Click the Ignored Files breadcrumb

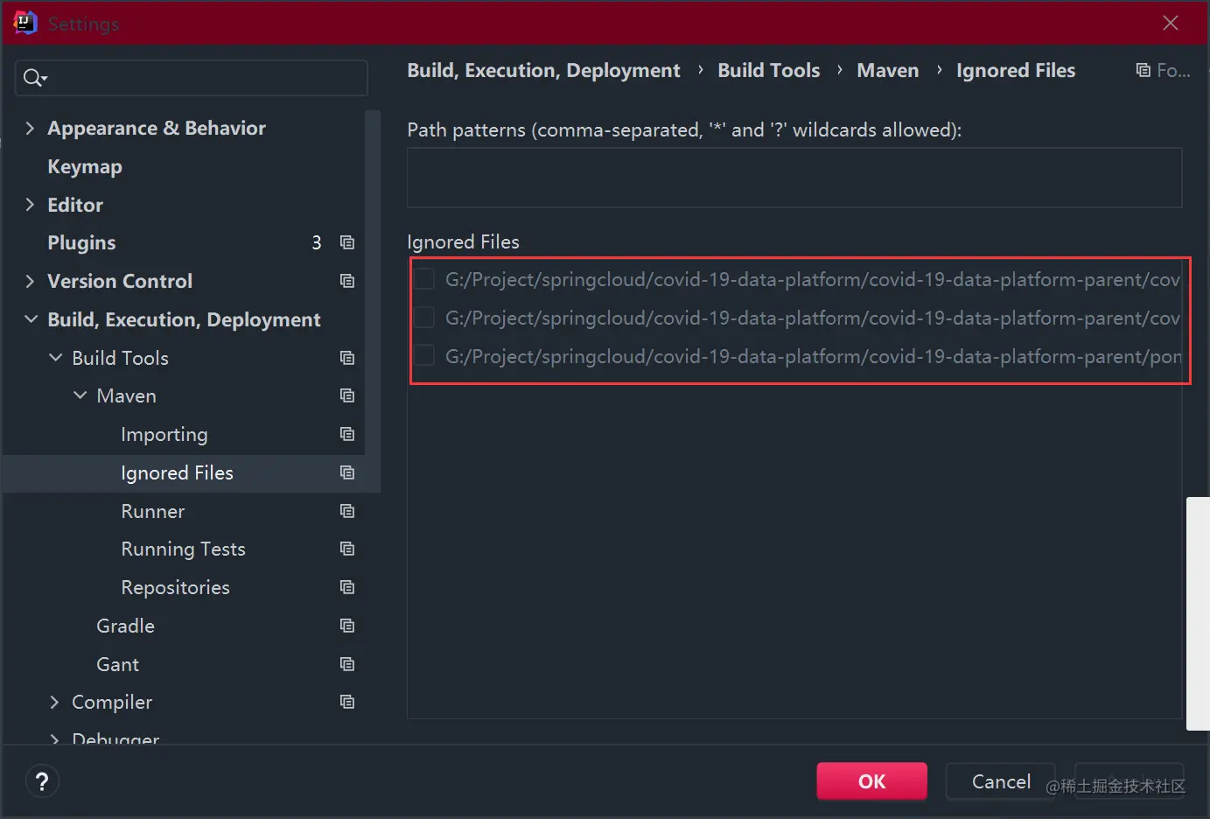tap(1016, 70)
